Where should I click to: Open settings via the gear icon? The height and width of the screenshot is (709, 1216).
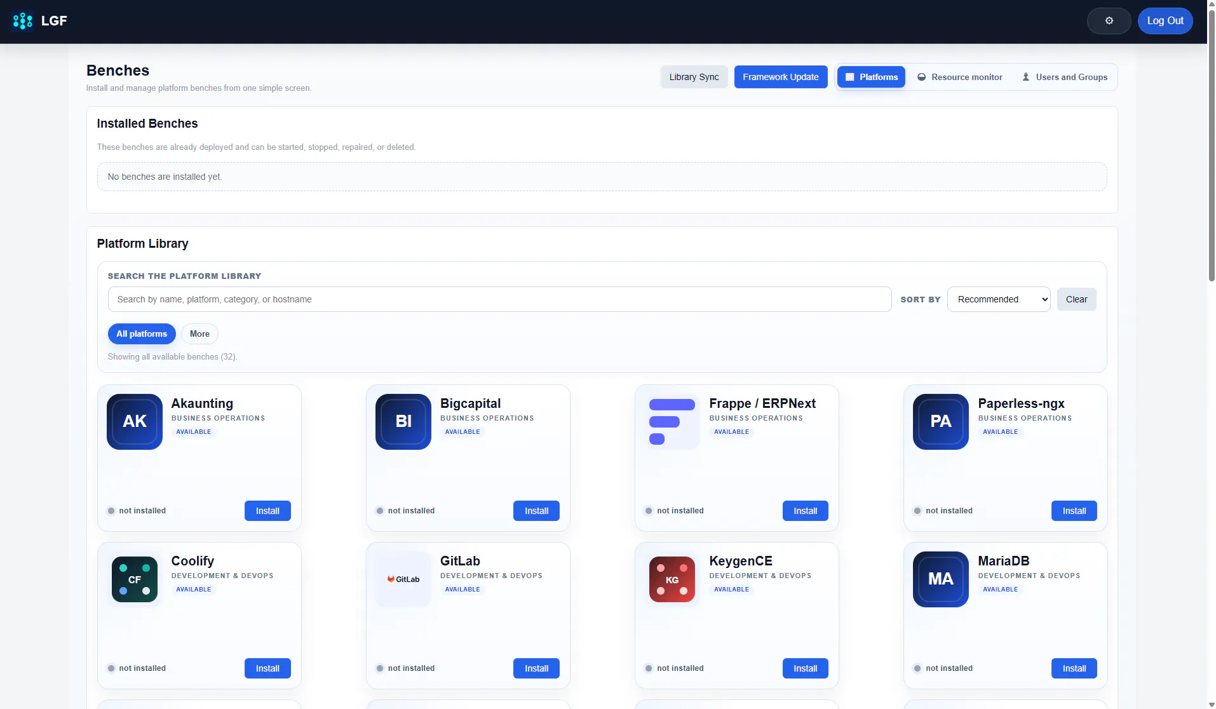pos(1109,21)
